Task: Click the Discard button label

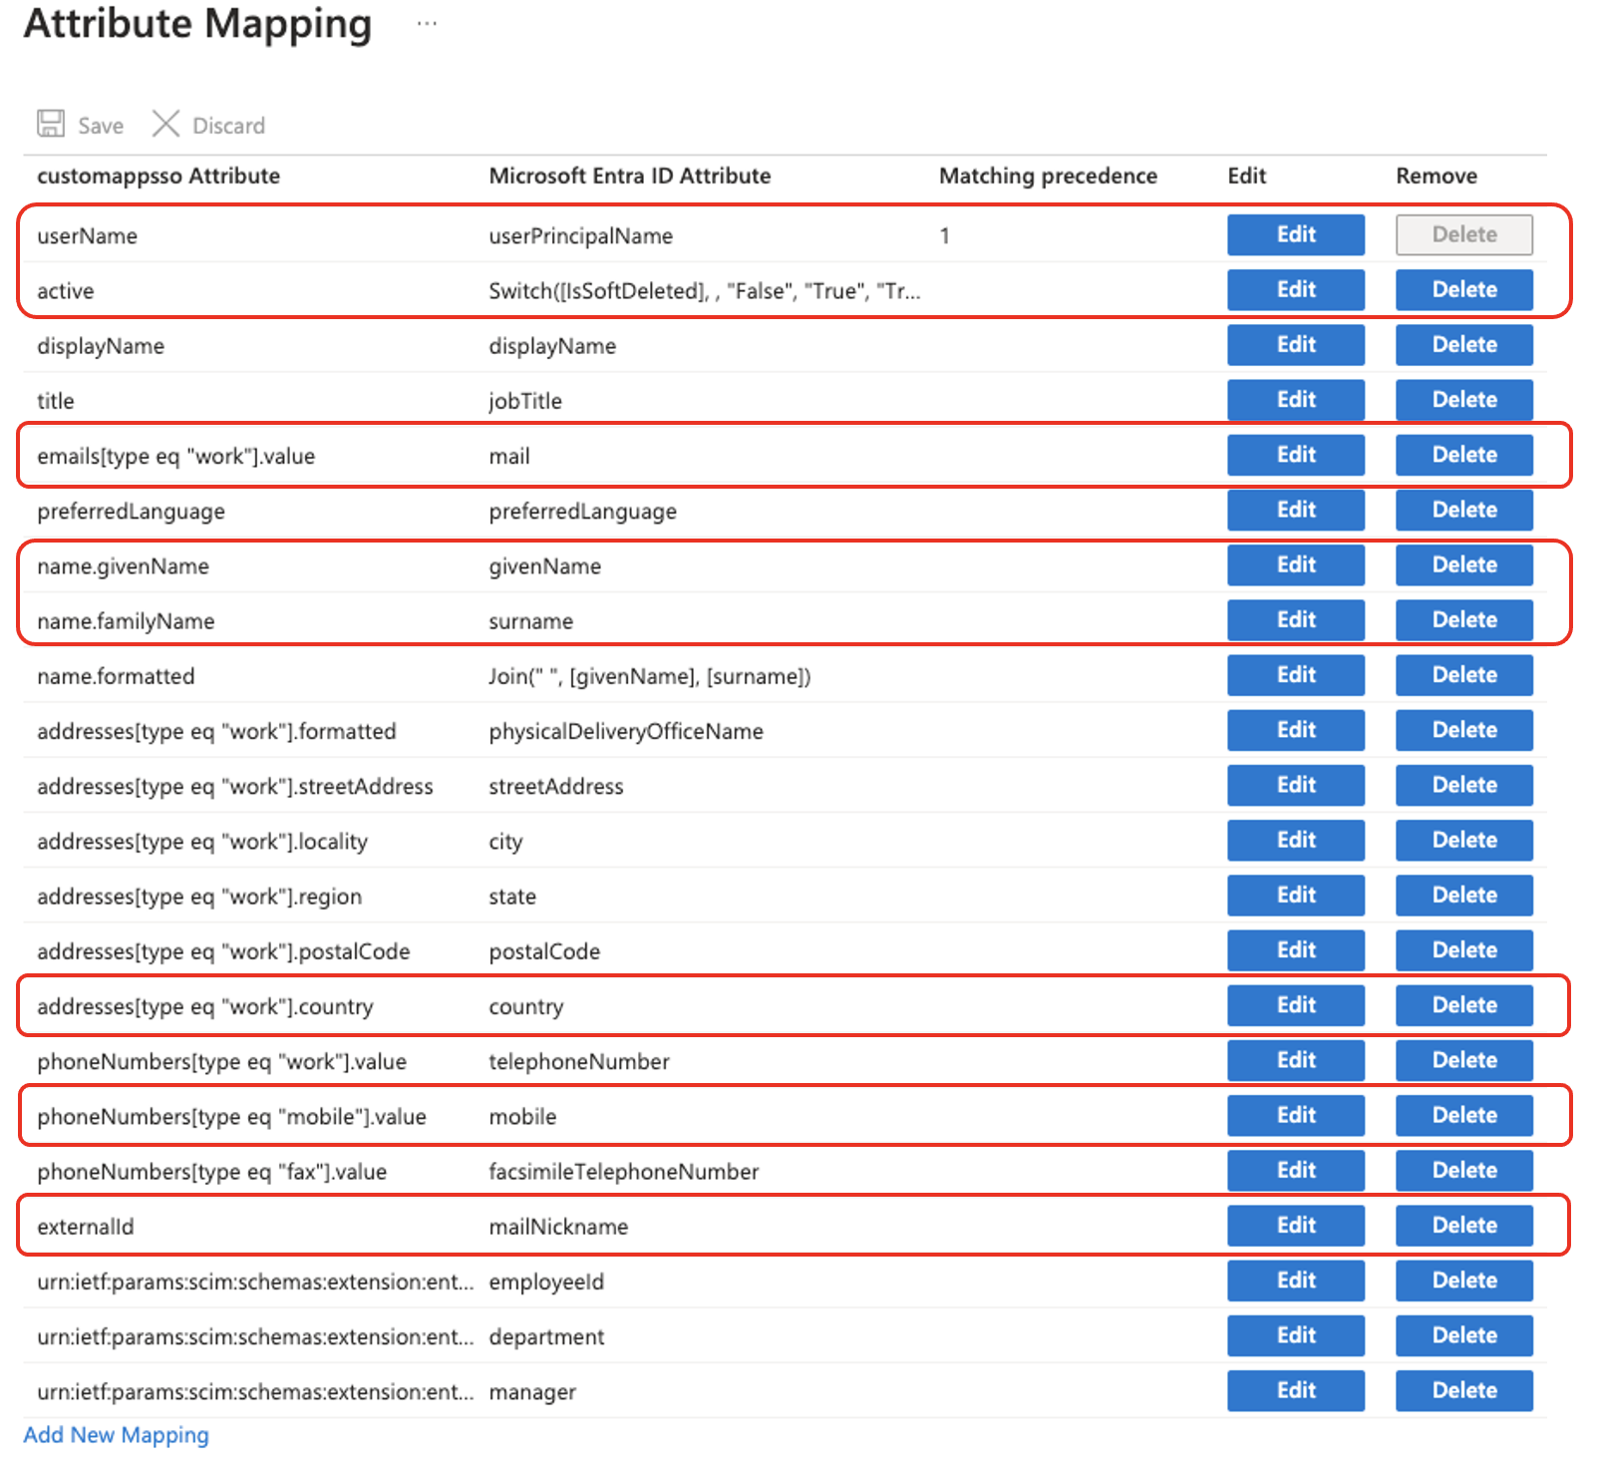Action: click(228, 126)
